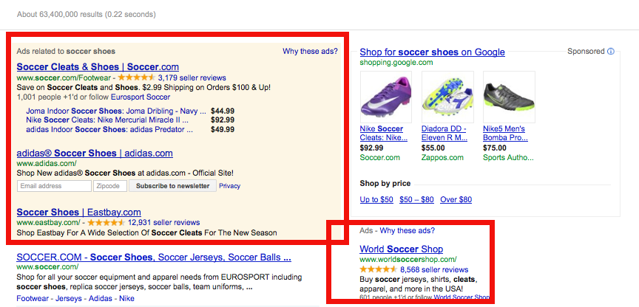
Task: Open Soccer Cleats & Shoes | Soccer.com ad
Action: pos(98,66)
